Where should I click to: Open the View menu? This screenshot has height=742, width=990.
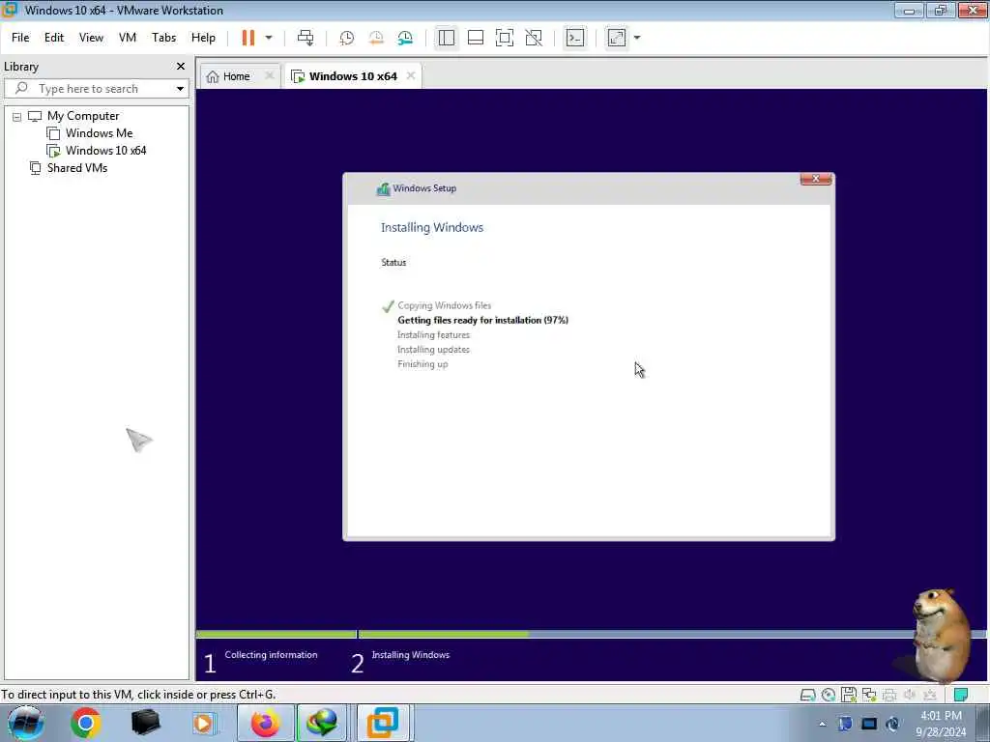(x=91, y=38)
